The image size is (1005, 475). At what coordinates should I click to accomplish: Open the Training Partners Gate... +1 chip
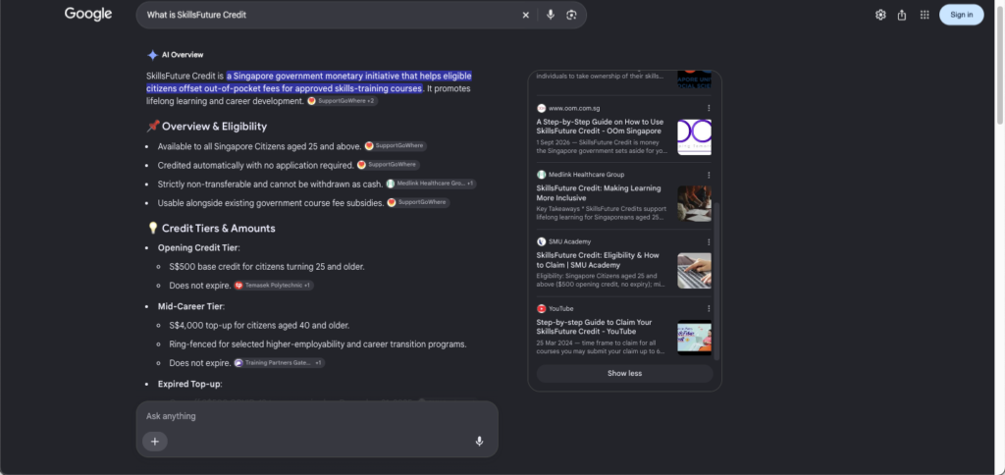tap(279, 363)
